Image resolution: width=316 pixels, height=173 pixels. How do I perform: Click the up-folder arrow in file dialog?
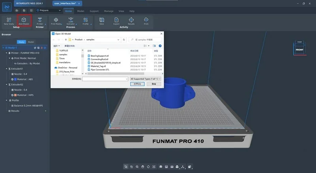coord(66,40)
